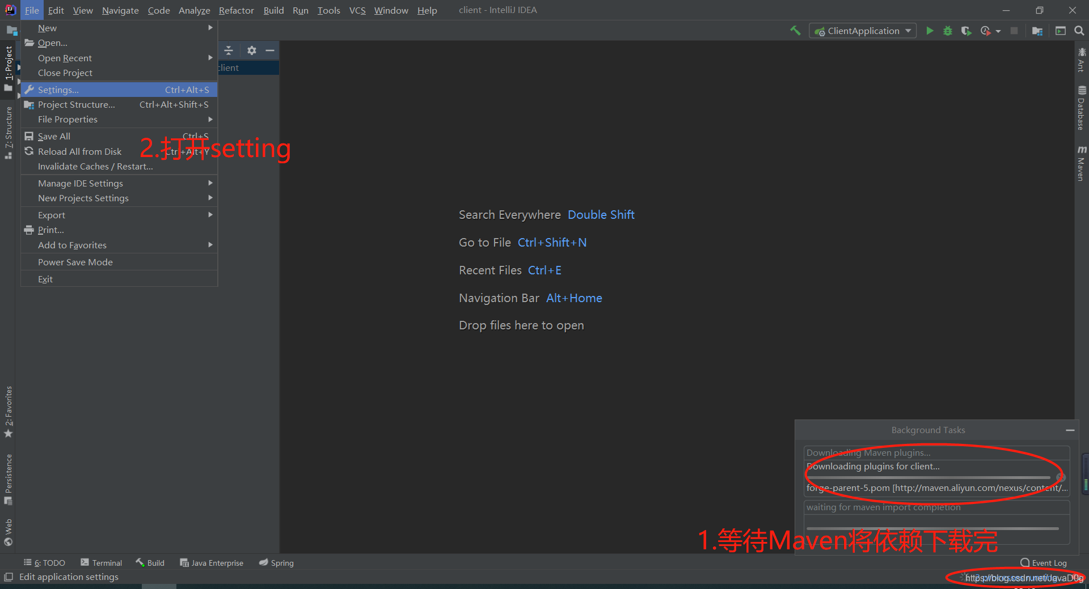Open the Structure tool window tab
1089x589 pixels.
(x=8, y=133)
